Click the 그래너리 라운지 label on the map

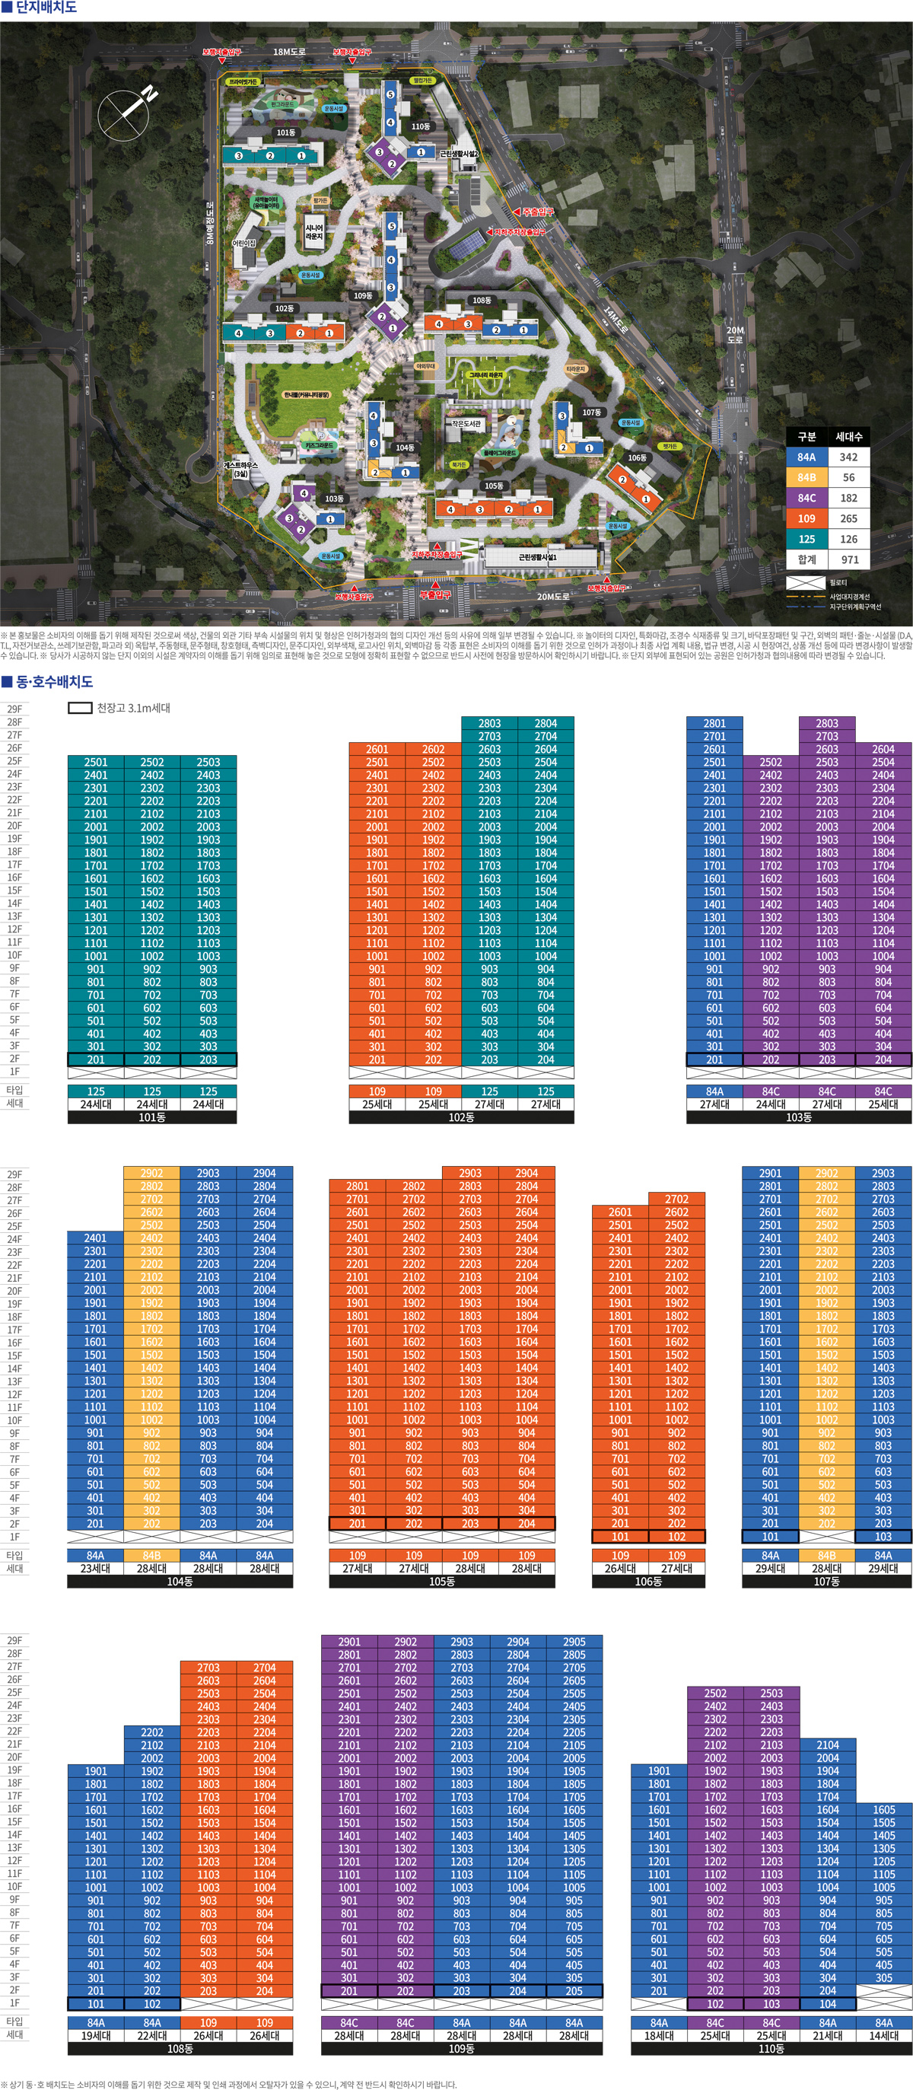(x=485, y=374)
